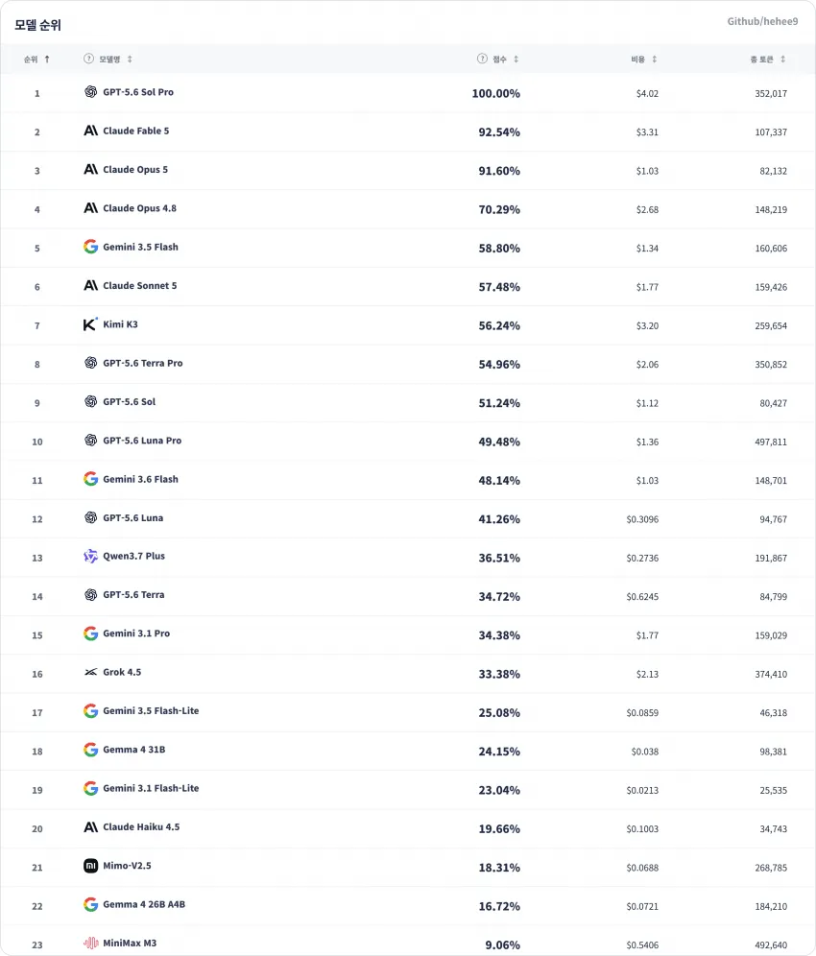816x956 pixels.
Task: Click the Gemini 3.1 Pro model name
Action: [136, 633]
